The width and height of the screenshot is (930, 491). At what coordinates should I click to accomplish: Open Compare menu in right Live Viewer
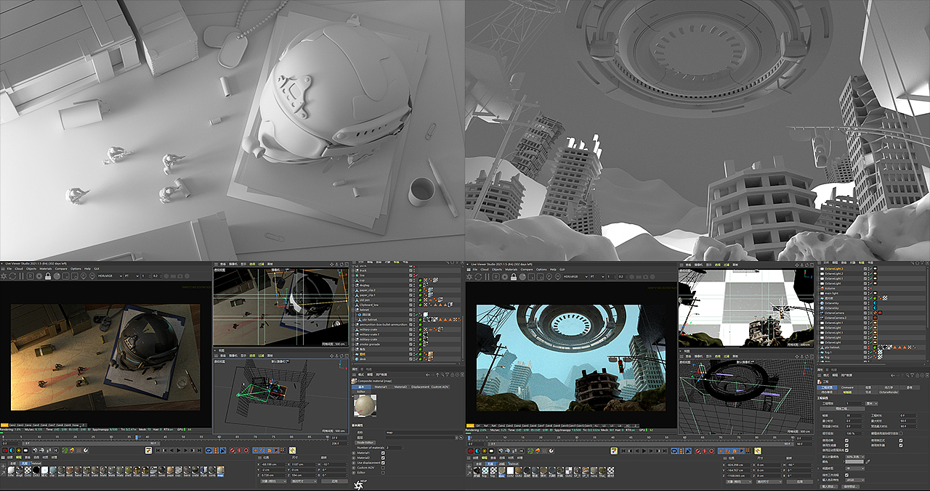point(527,269)
